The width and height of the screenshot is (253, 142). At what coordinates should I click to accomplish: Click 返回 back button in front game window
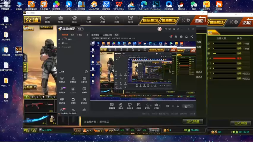click(x=199, y=20)
